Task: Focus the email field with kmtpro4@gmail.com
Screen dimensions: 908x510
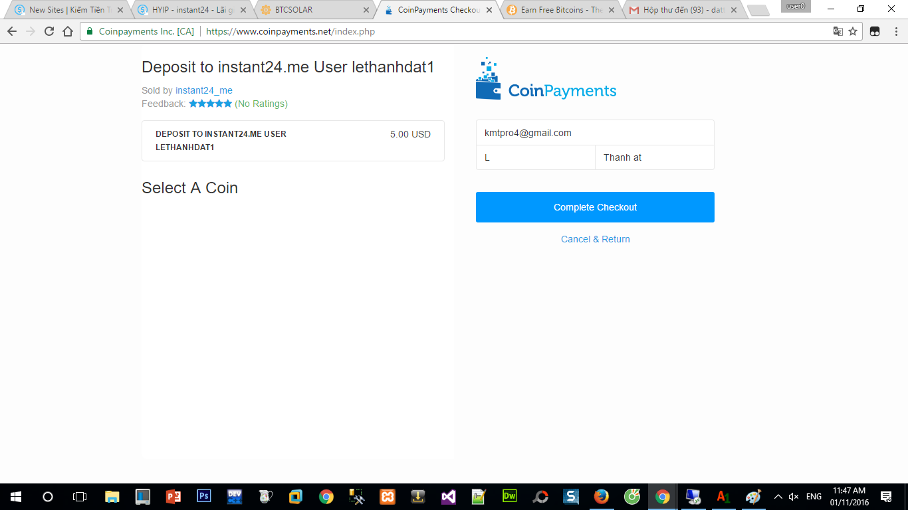Action: (x=595, y=133)
